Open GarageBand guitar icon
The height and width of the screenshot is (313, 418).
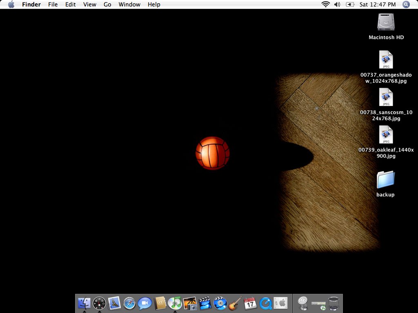coord(235,303)
